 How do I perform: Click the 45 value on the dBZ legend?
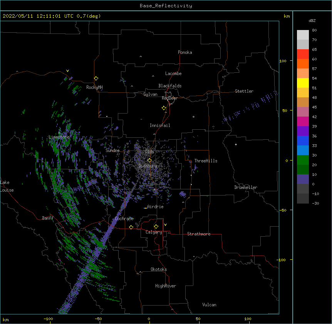click(x=314, y=107)
